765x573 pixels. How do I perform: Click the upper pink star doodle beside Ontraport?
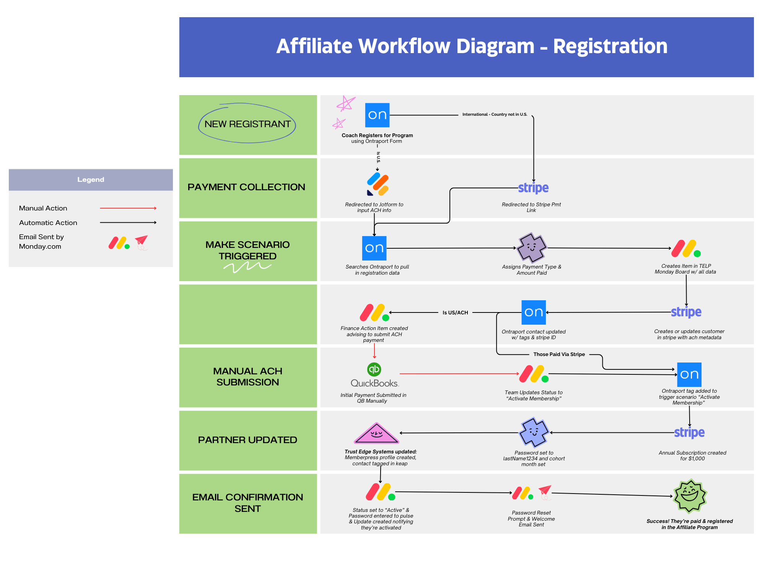[346, 103]
